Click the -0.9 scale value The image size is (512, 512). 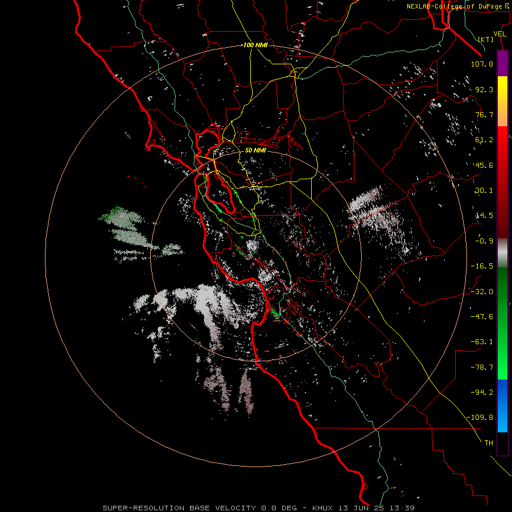484,241
